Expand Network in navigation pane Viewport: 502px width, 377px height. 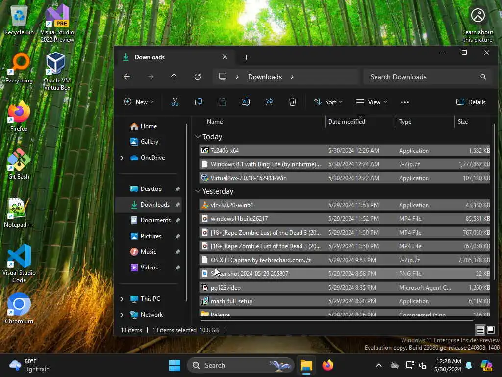tap(122, 315)
